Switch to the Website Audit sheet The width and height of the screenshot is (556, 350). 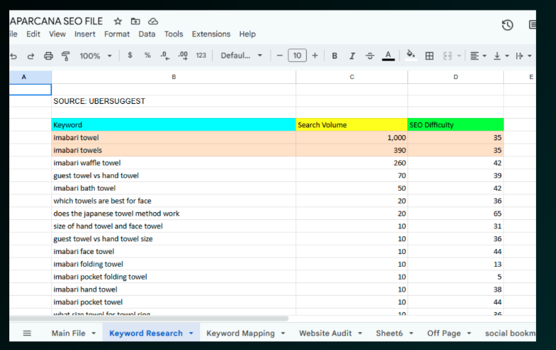click(325, 333)
